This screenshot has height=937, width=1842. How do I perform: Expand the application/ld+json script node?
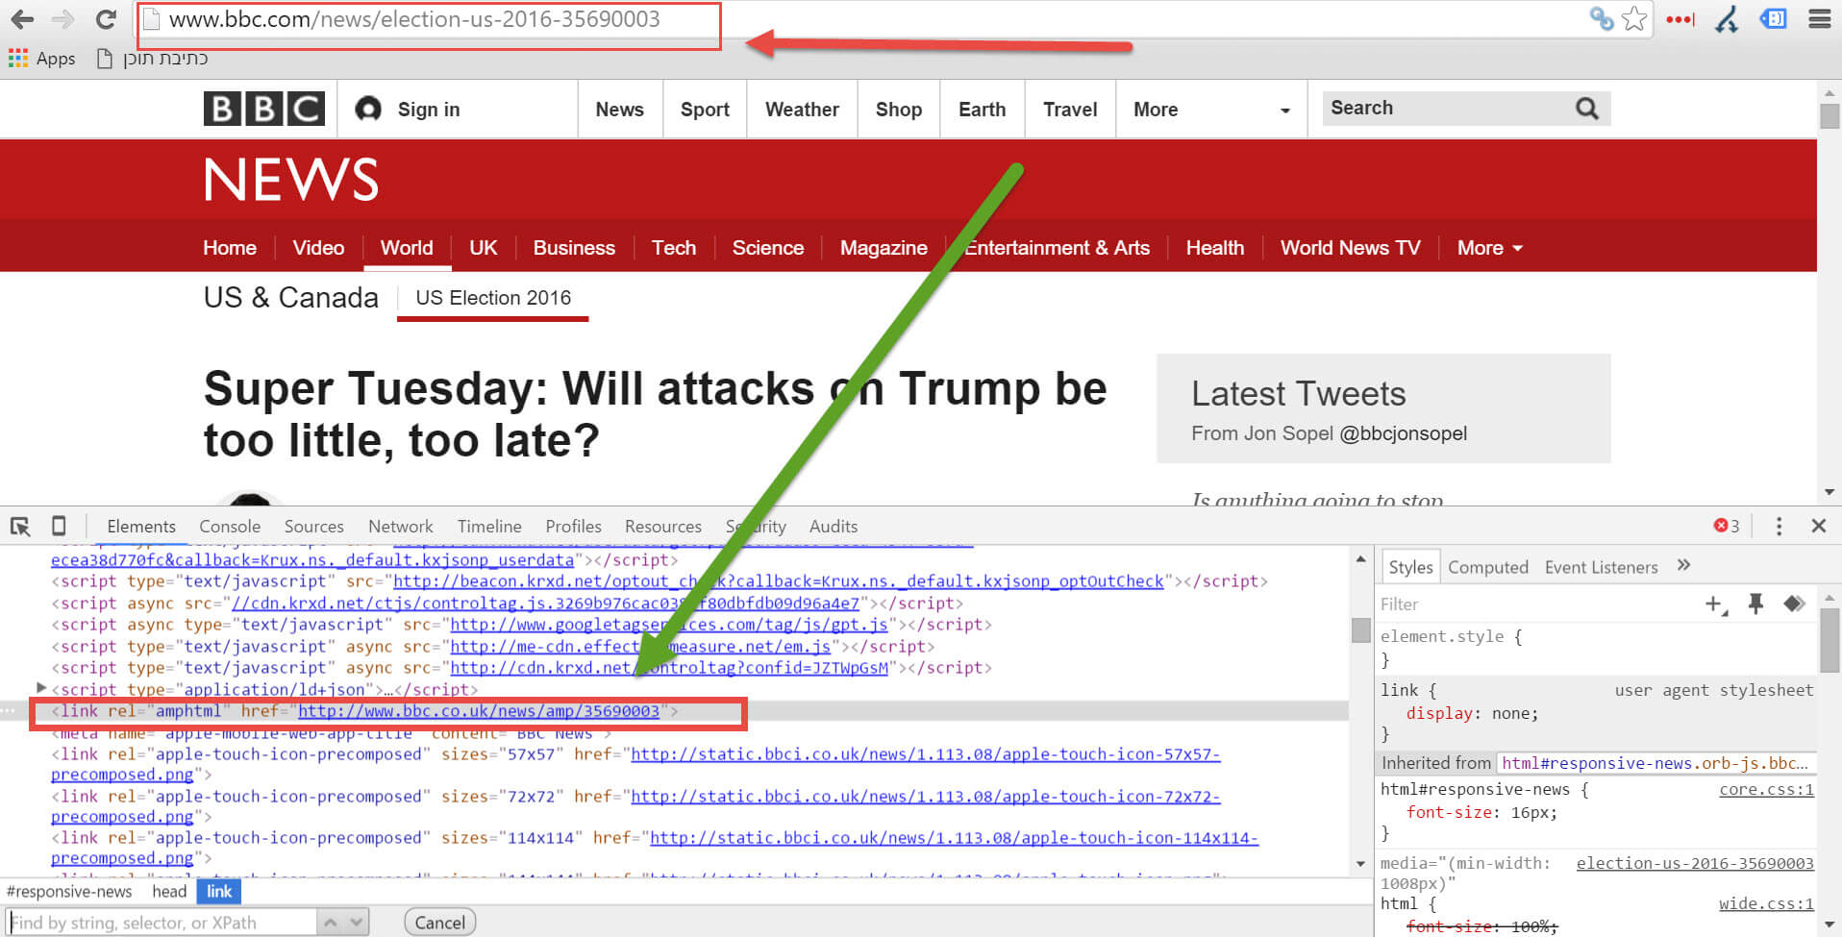pyautogui.click(x=40, y=688)
